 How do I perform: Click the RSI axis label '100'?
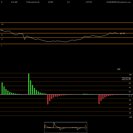click(x=2, y=24)
